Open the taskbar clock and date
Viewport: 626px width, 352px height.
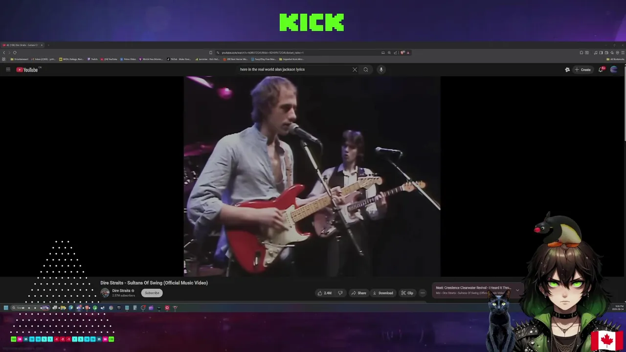(x=618, y=308)
